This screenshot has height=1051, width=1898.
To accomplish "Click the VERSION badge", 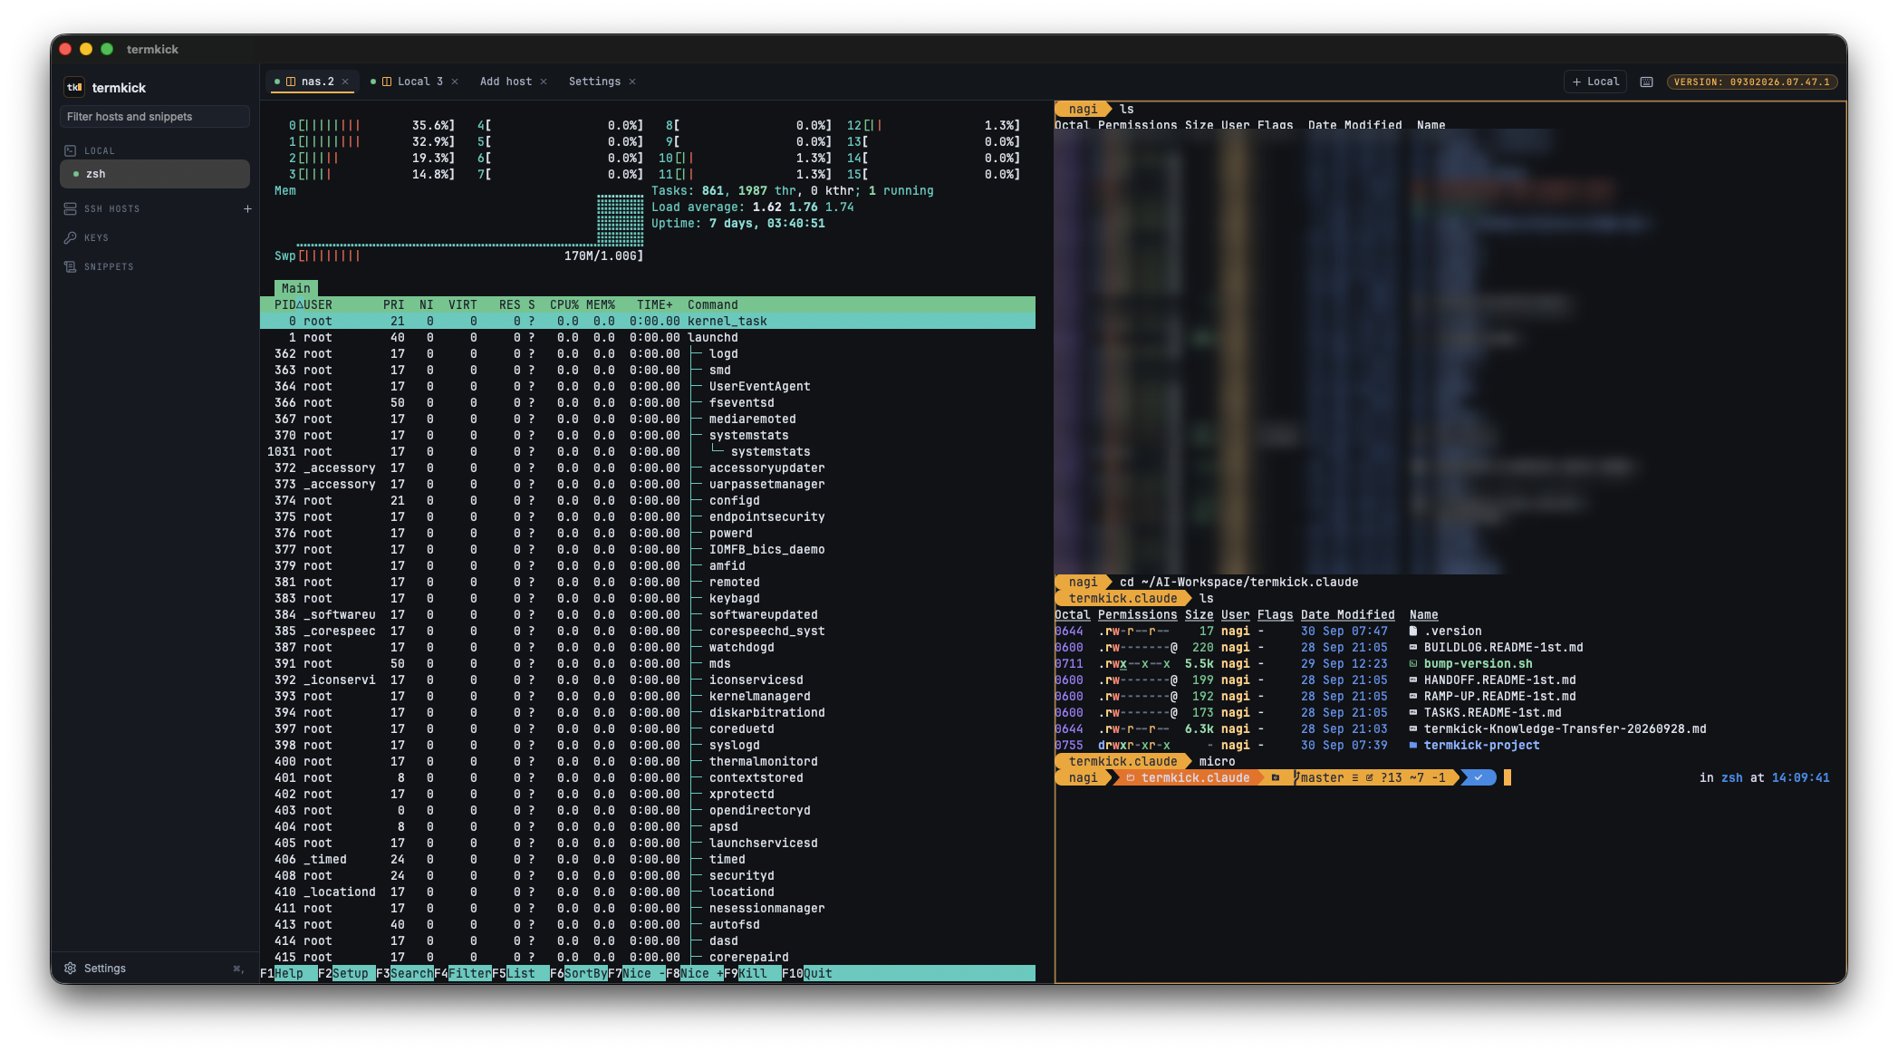I will coord(1751,82).
